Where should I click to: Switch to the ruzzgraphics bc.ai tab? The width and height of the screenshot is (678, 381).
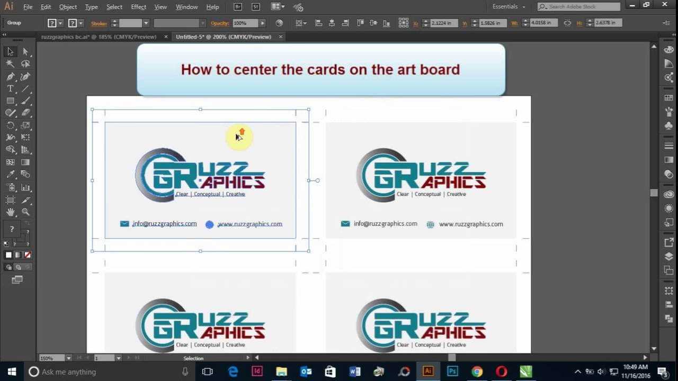coord(99,37)
